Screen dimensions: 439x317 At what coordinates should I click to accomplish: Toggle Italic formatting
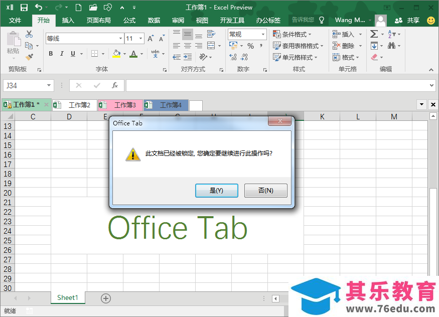tap(62, 54)
